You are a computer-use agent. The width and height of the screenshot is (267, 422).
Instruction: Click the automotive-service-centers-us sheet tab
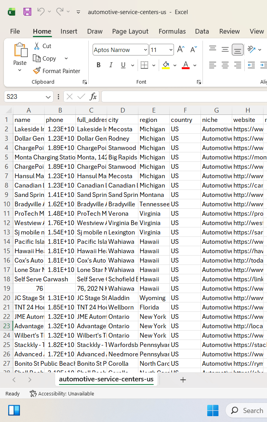(x=106, y=379)
